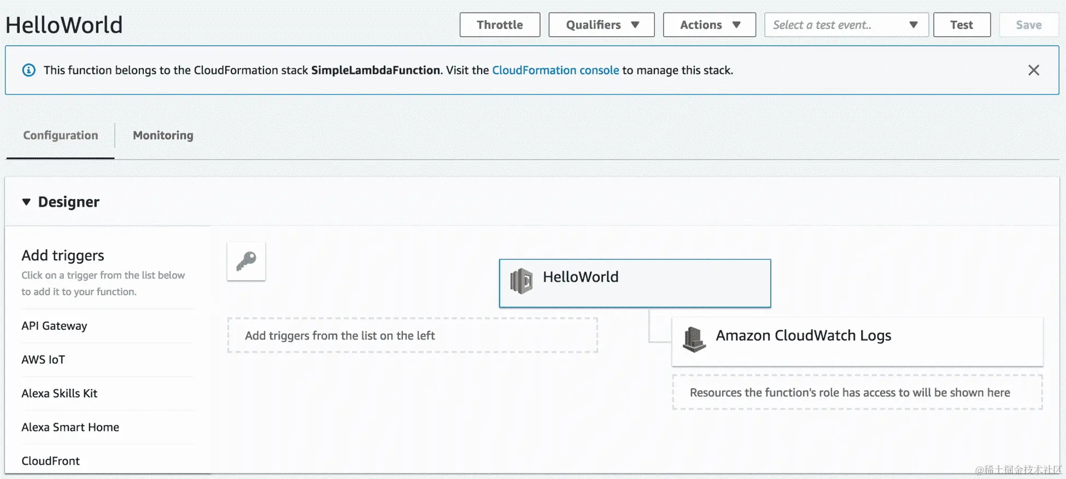Open the Qualifiers dropdown
This screenshot has width=1066, height=479.
click(601, 25)
